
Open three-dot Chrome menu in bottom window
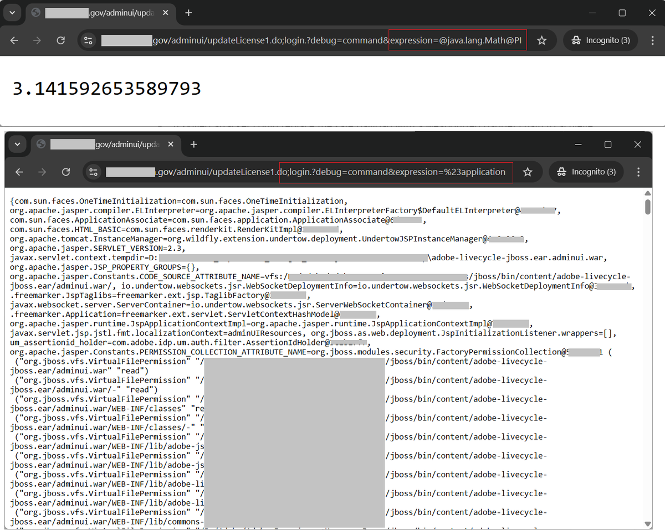(638, 172)
